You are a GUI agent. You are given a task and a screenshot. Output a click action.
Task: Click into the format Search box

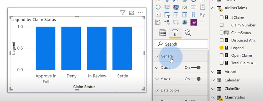coord(181,44)
